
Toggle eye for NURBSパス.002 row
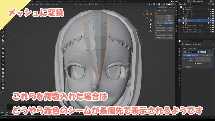(x=211, y=30)
